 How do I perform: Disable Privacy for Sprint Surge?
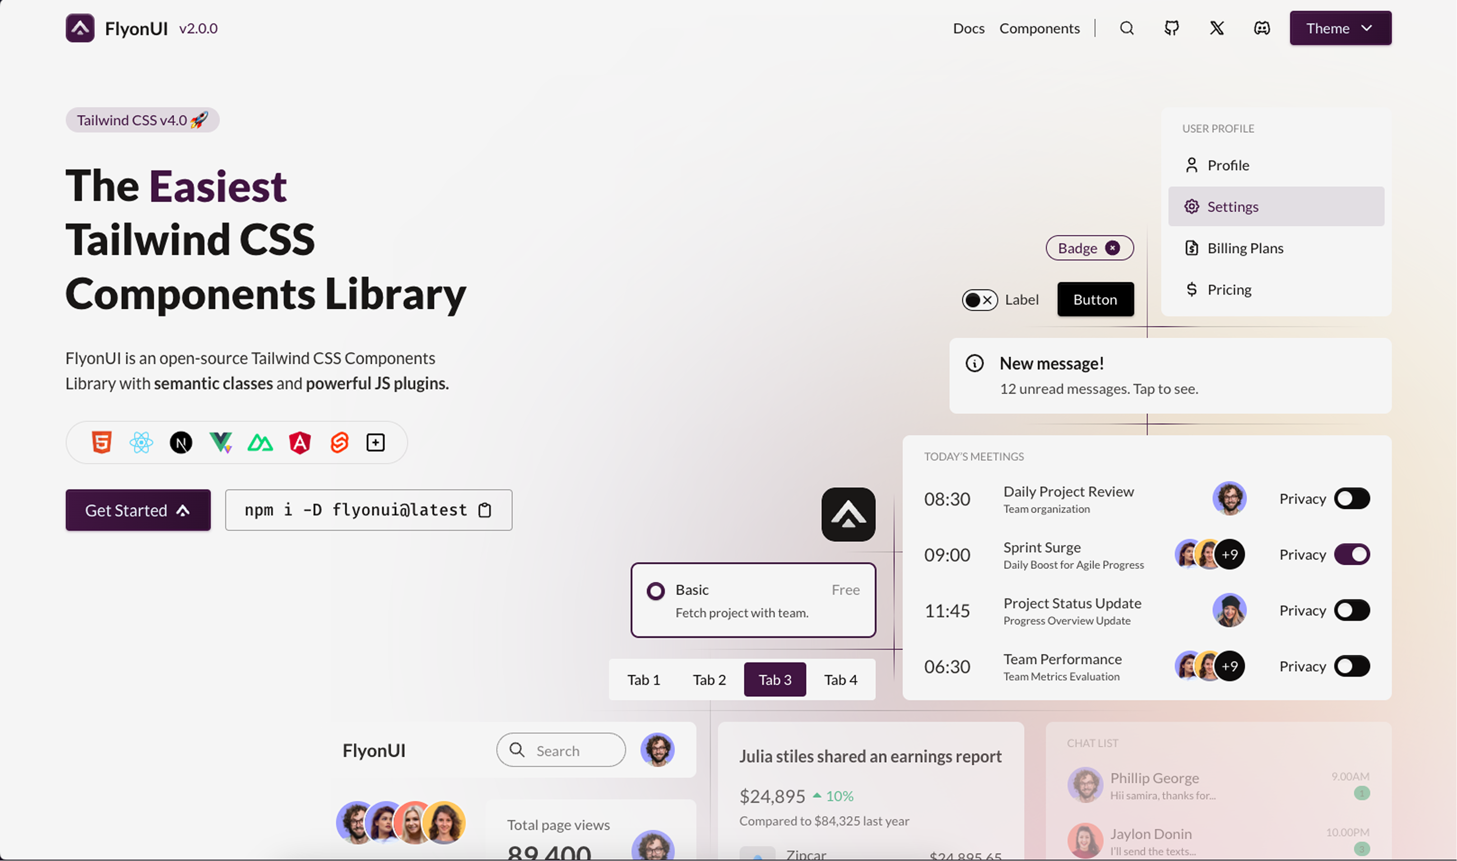1352,554
